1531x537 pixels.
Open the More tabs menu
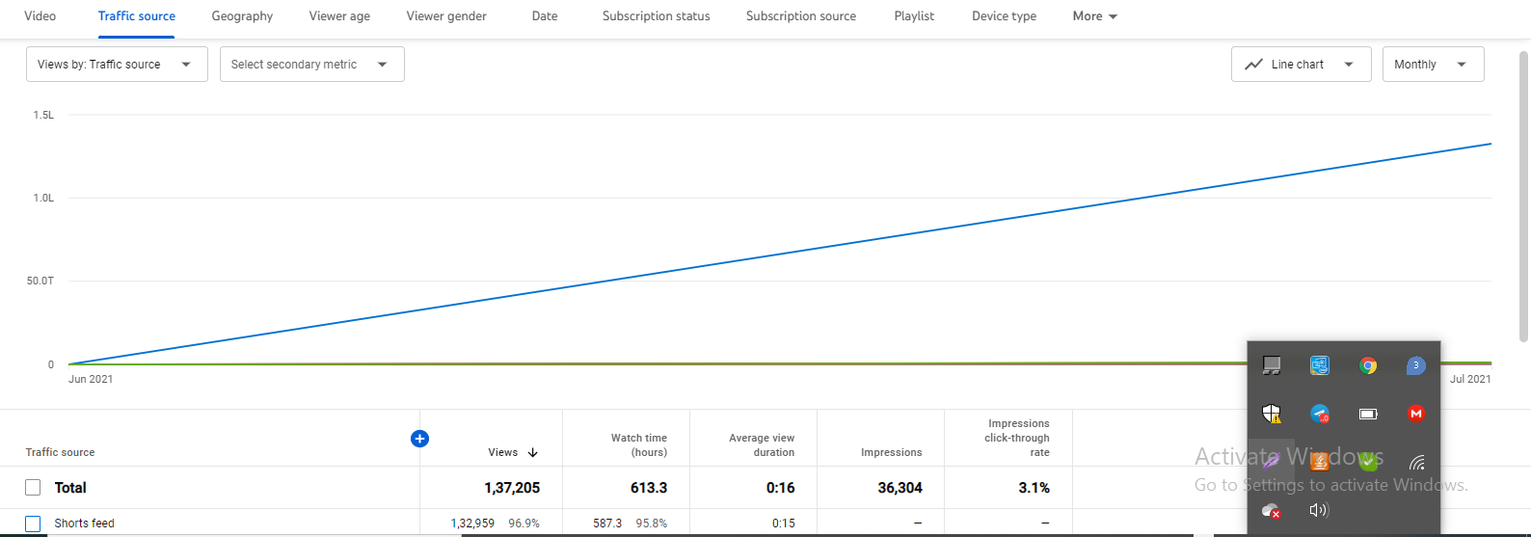click(1094, 16)
